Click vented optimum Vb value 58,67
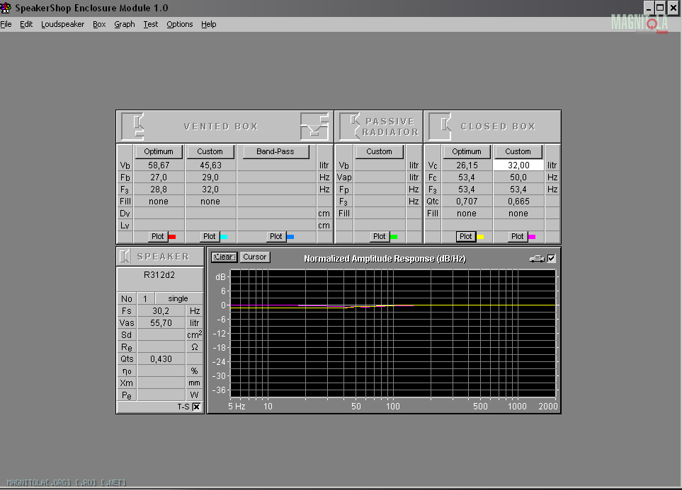Viewport: 682px width, 490px height. pos(159,165)
